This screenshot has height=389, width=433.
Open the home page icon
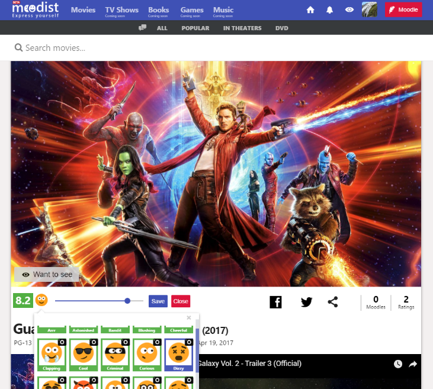[x=310, y=10]
